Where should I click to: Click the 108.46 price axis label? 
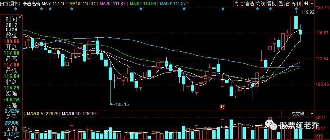click(x=322, y=84)
